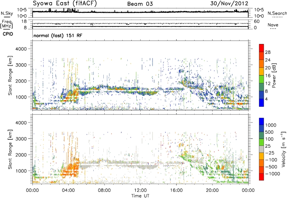Click the '12:00' time axis tick label
287x198 pixels.
coord(140,190)
